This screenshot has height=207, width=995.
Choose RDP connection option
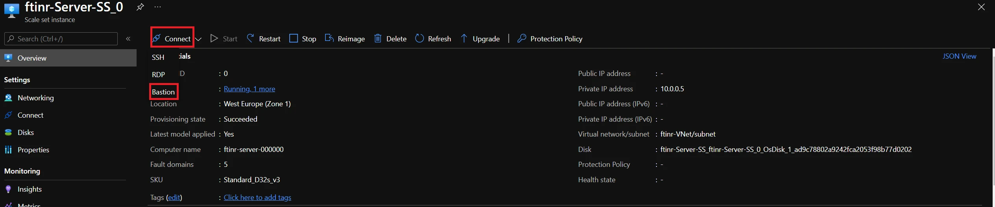[x=158, y=74]
